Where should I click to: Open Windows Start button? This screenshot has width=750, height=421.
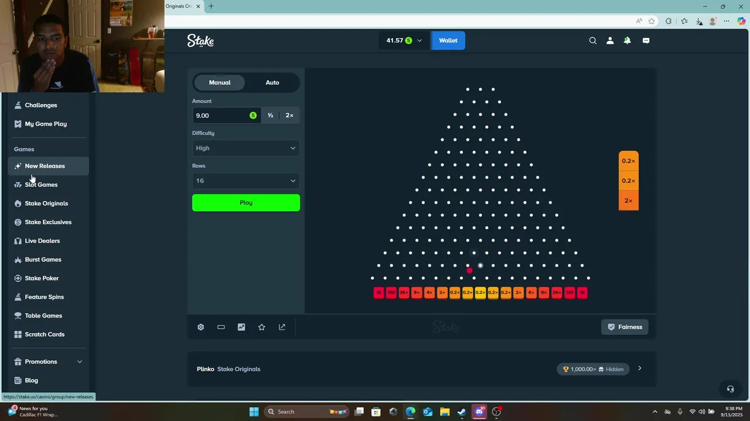[254, 412]
